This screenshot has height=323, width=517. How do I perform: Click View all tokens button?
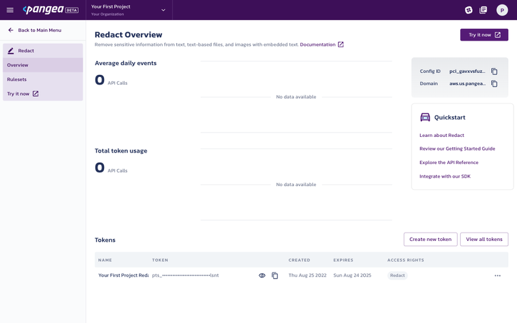[x=484, y=240]
